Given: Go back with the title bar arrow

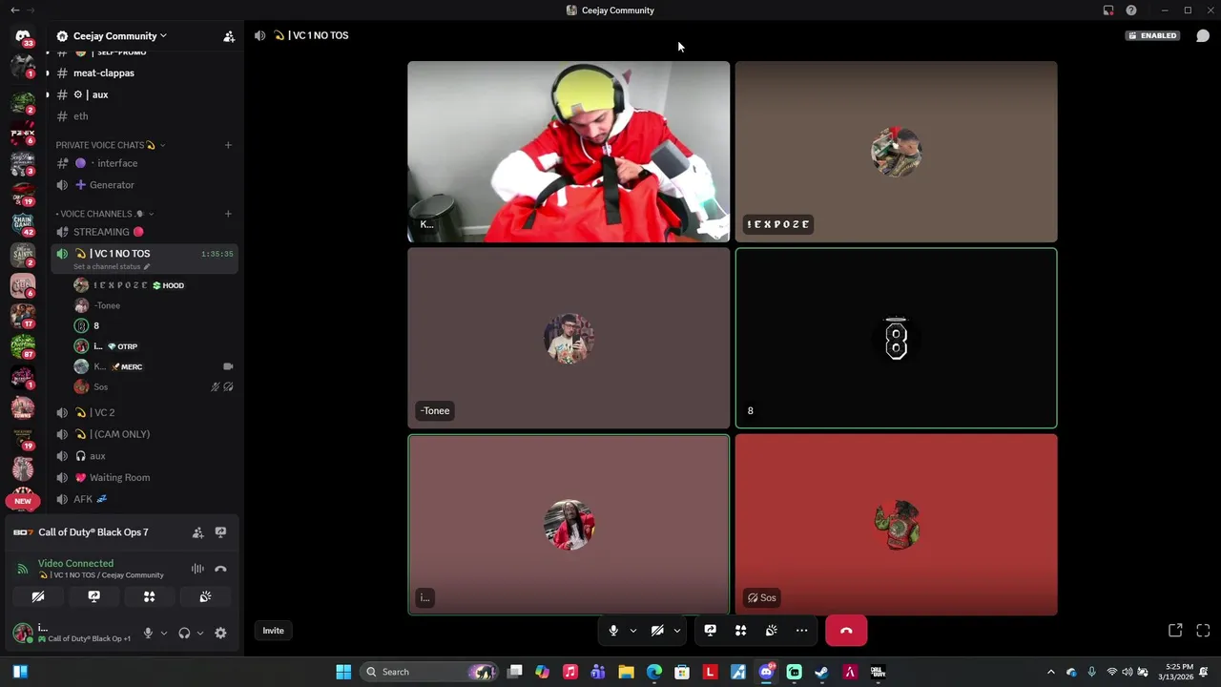Looking at the screenshot, I should coord(14,10).
